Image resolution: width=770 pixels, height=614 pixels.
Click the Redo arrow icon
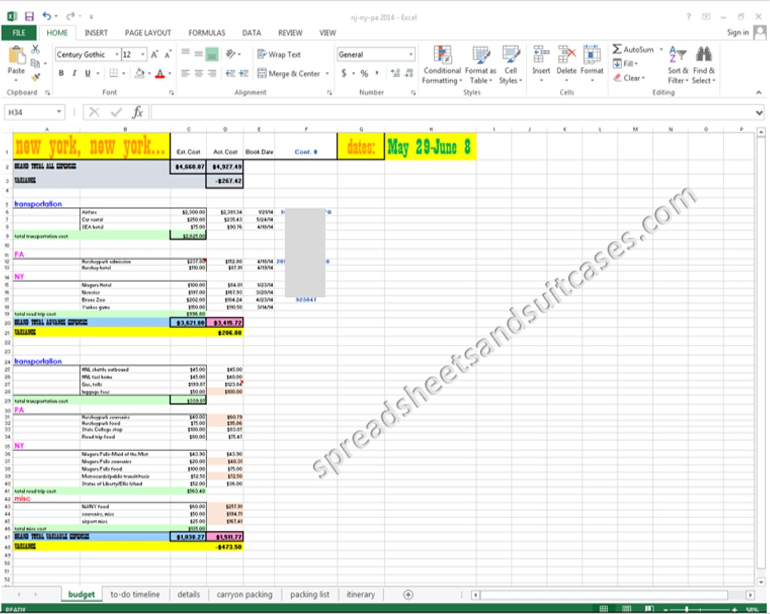(71, 17)
